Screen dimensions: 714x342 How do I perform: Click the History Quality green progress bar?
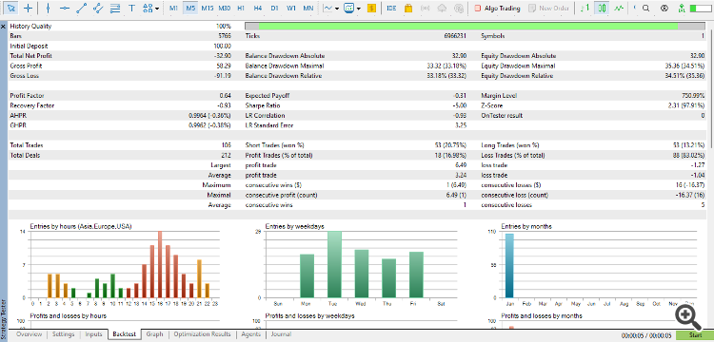click(x=469, y=27)
